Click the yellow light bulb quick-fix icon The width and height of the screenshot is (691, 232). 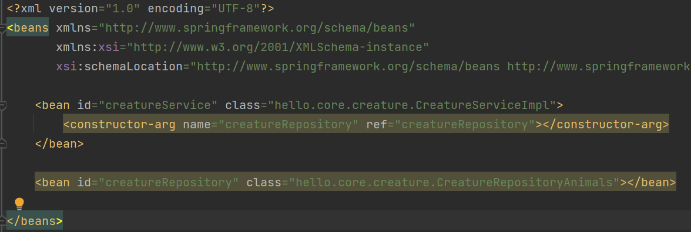pyautogui.click(x=19, y=204)
